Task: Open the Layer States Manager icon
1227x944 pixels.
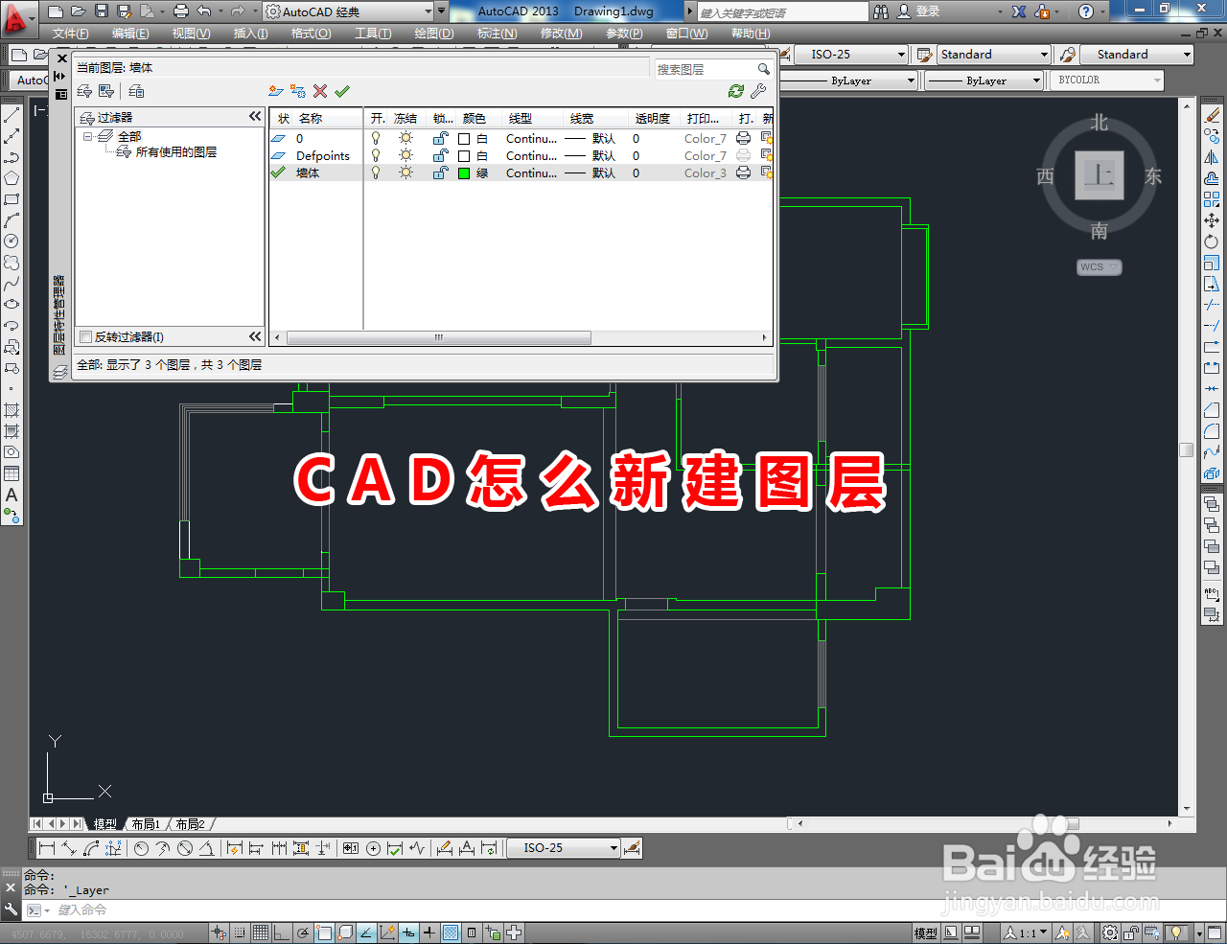Action: 136,91
